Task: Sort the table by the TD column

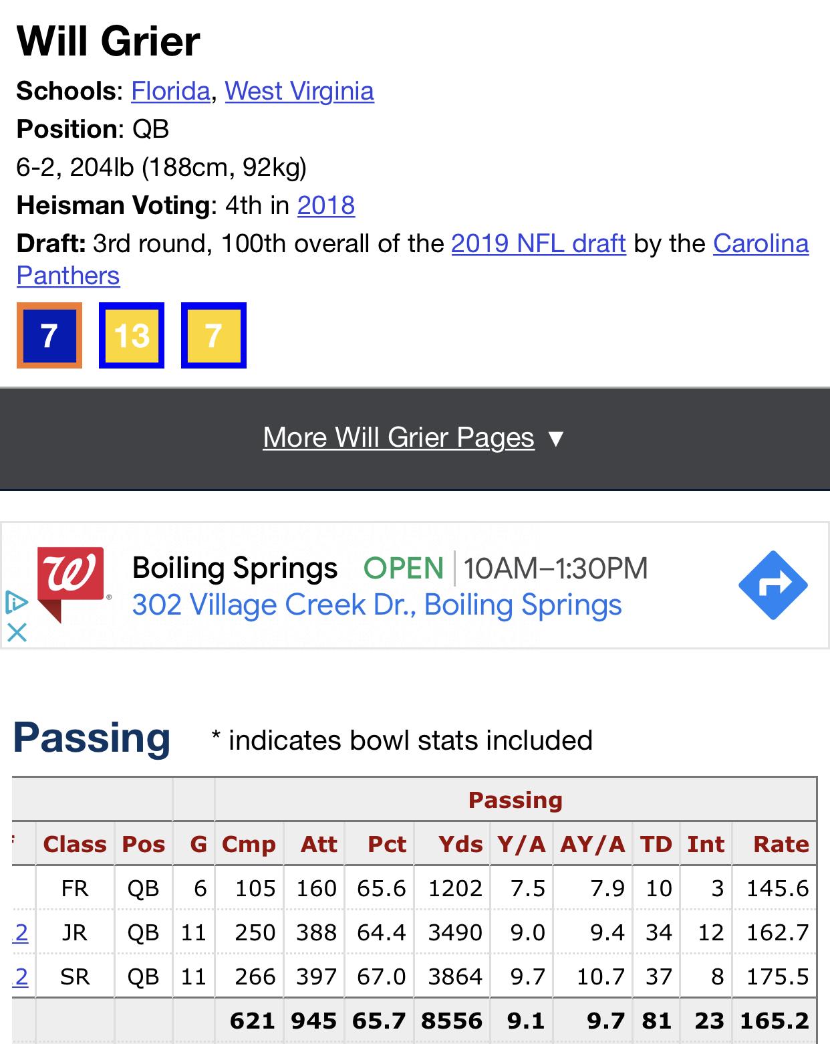Action: coord(656,844)
